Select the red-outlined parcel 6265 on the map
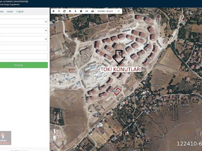This screenshot has width=202, height=151. coord(117,92)
